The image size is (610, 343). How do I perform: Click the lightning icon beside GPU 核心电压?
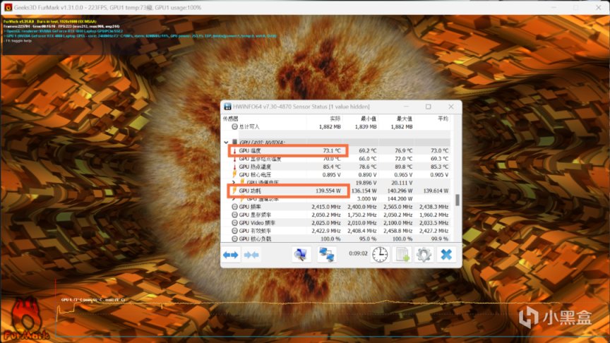(x=234, y=174)
